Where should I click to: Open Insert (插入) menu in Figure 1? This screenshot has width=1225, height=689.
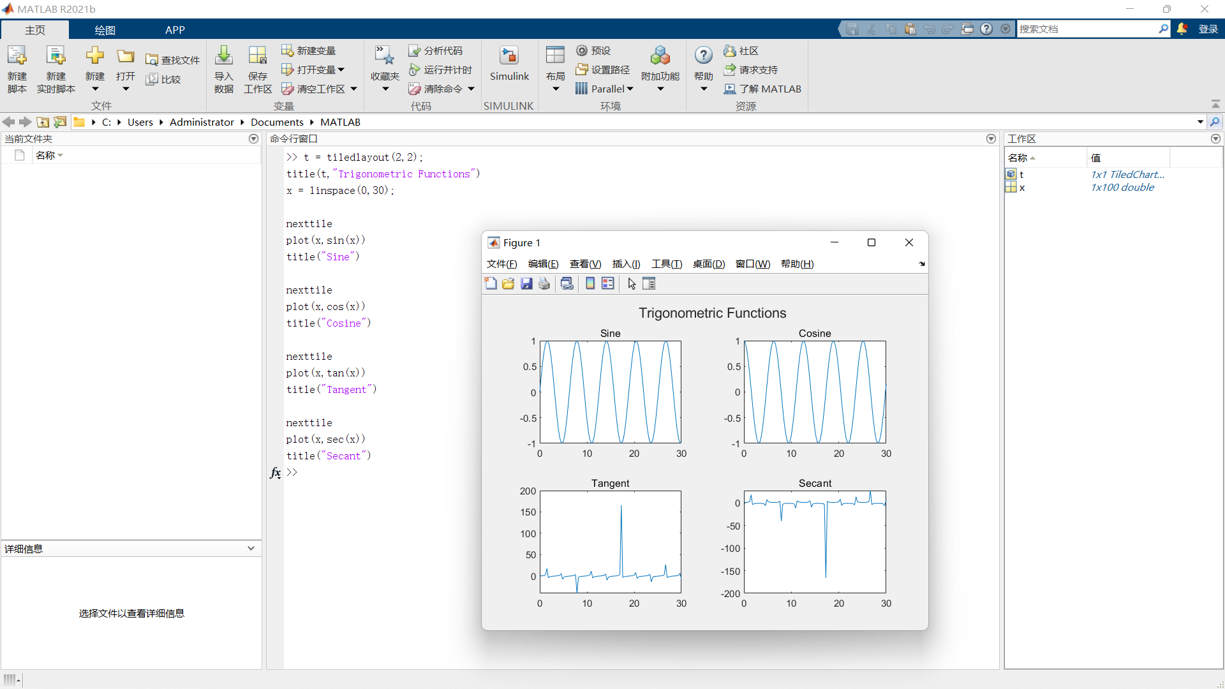pyautogui.click(x=626, y=264)
